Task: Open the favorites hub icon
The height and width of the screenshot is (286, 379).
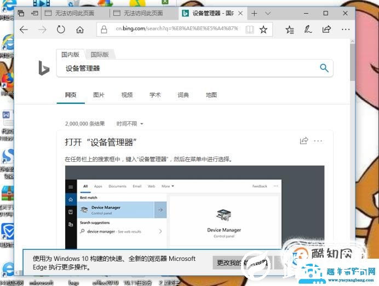Action: pos(289,30)
